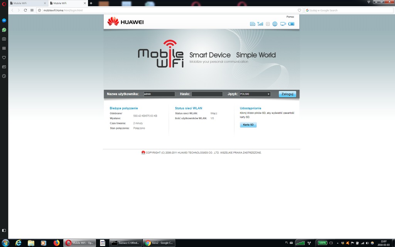Screen dimensions: 395x247
Task: Open Windows Start menu orb
Action: 5,243
